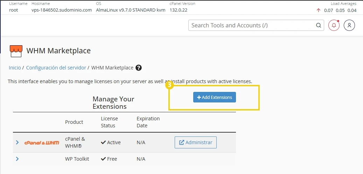Click the load average value 0.07

tap(328, 10)
